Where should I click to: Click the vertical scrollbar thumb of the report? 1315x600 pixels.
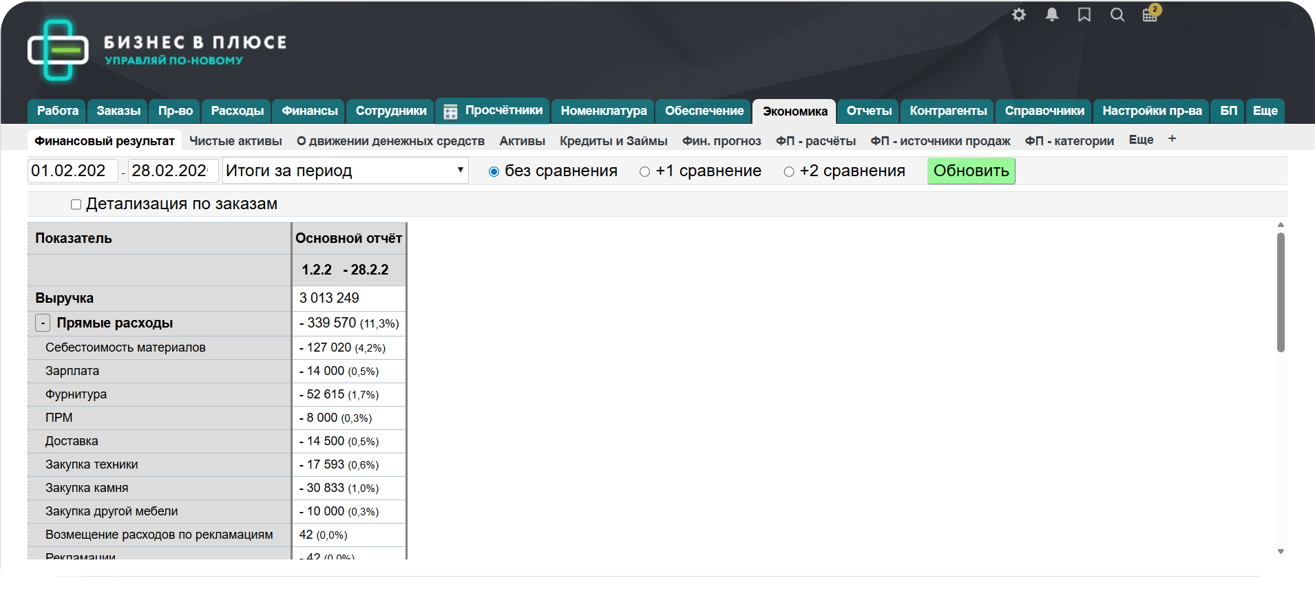(x=1281, y=292)
